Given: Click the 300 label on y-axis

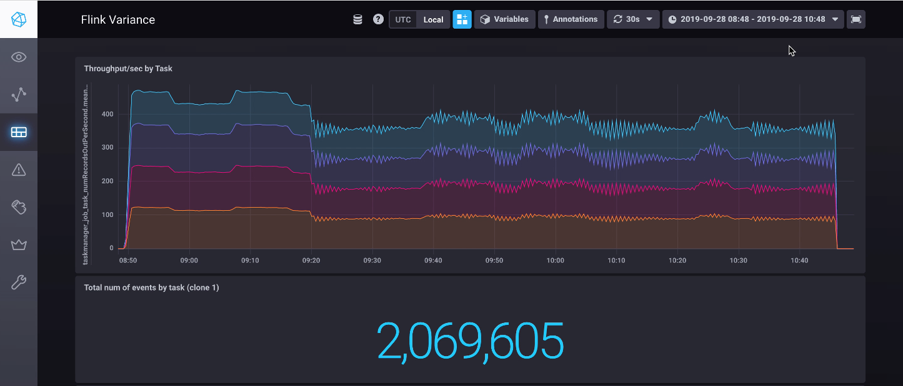Looking at the screenshot, I should click(x=107, y=148).
